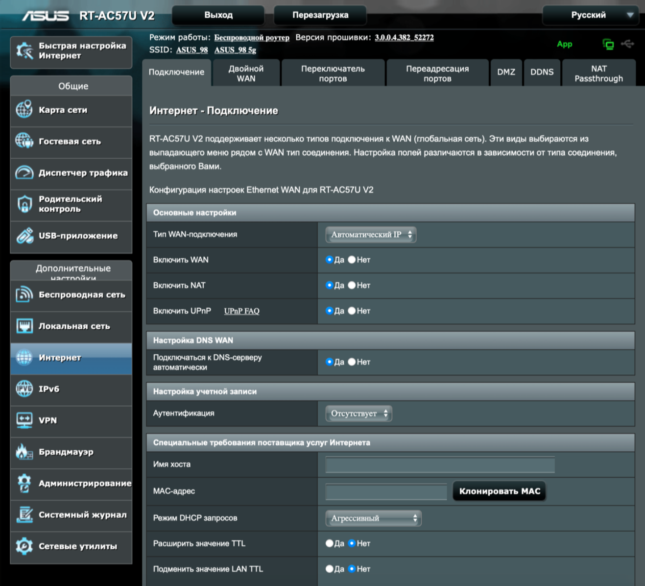This screenshot has width=645, height=586.
Task: Open the Системный журнал icon
Action: [24, 514]
